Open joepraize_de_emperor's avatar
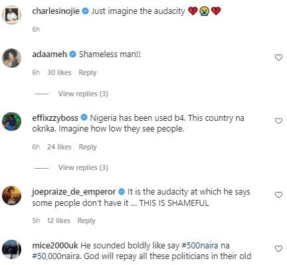The image size is (287, 265). click(11, 195)
